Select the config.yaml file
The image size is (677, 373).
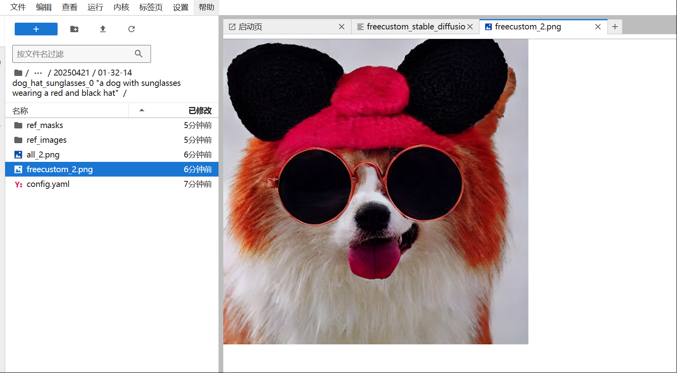tap(48, 184)
